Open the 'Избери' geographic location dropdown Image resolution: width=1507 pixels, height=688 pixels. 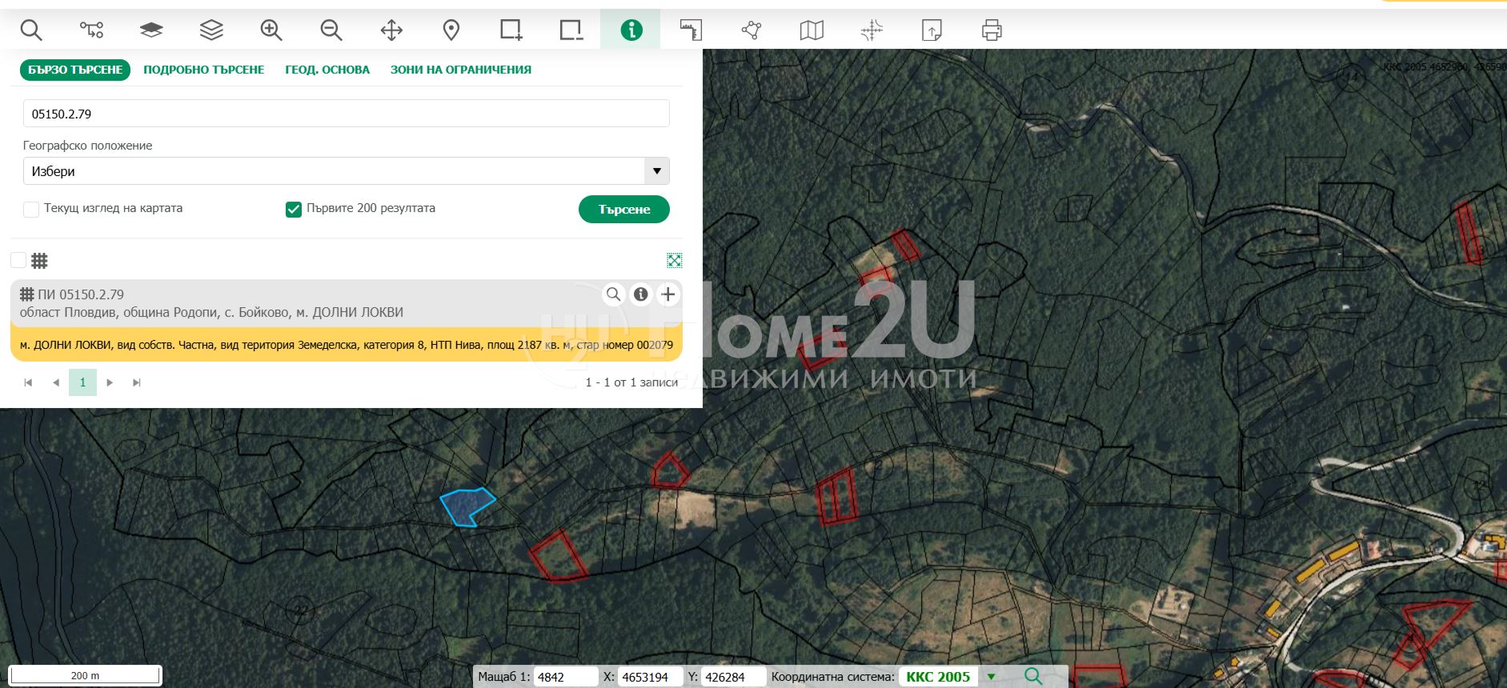[346, 171]
